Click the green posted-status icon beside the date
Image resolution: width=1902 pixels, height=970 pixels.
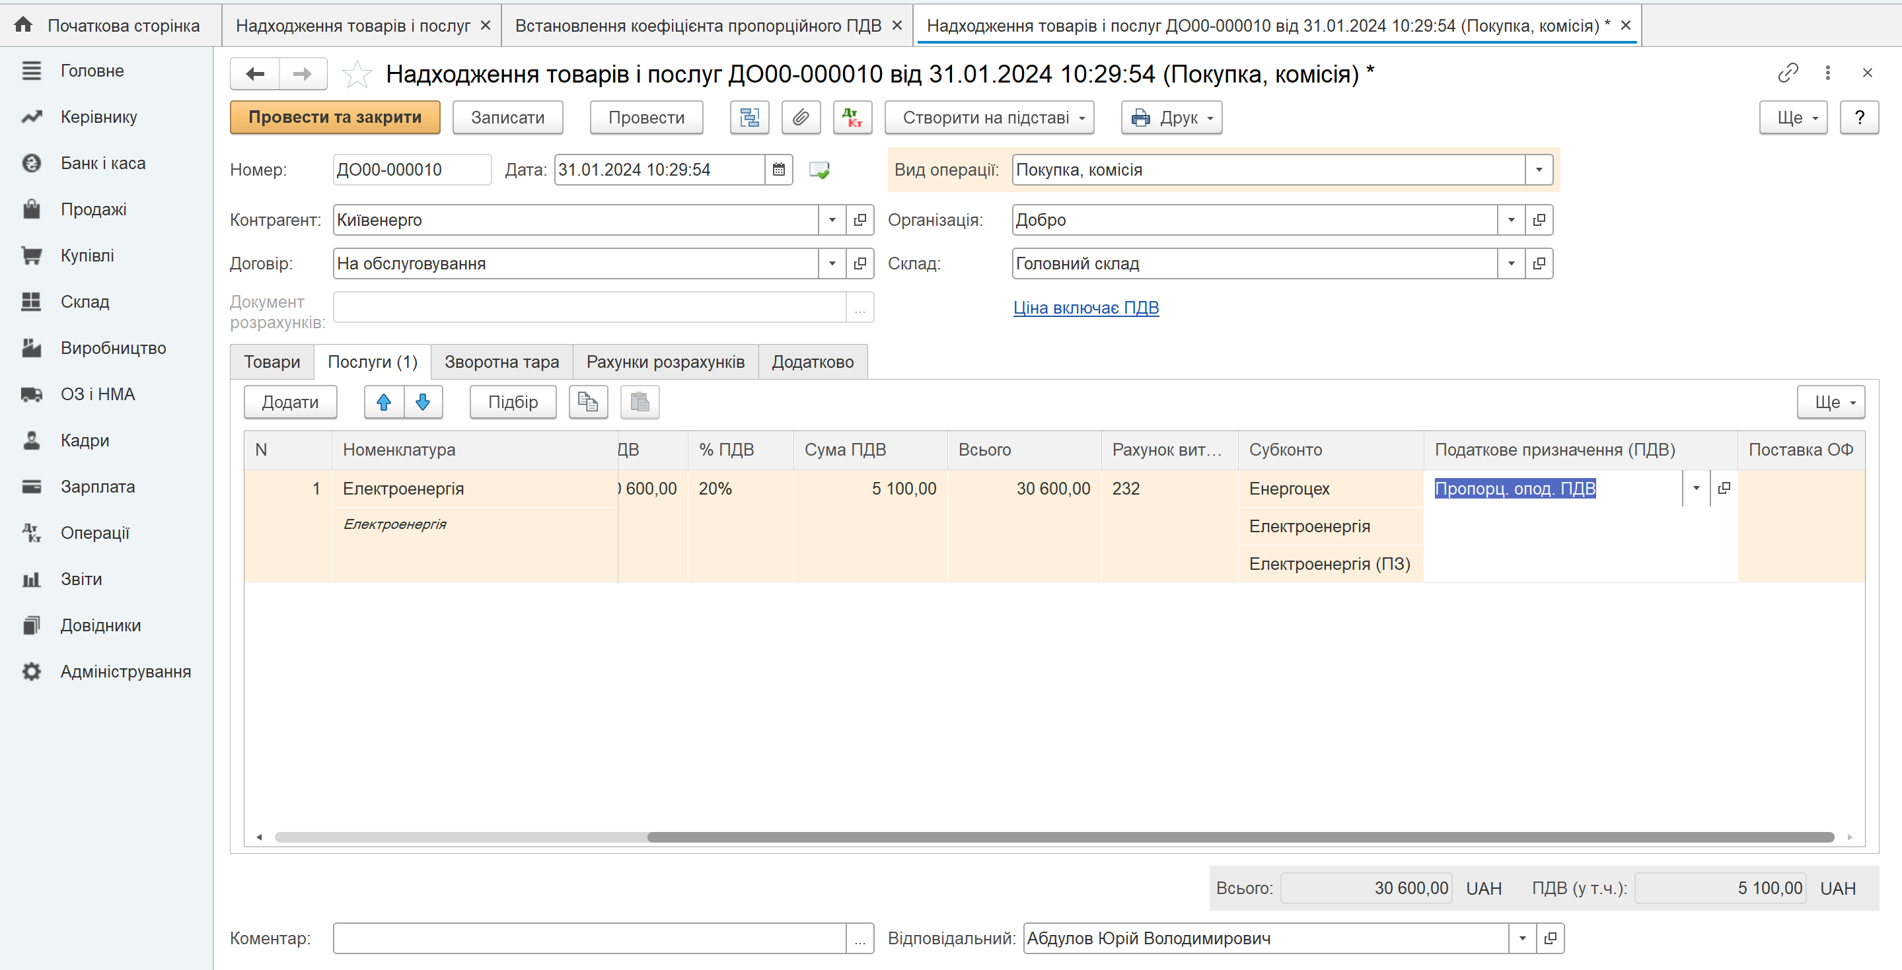(819, 170)
